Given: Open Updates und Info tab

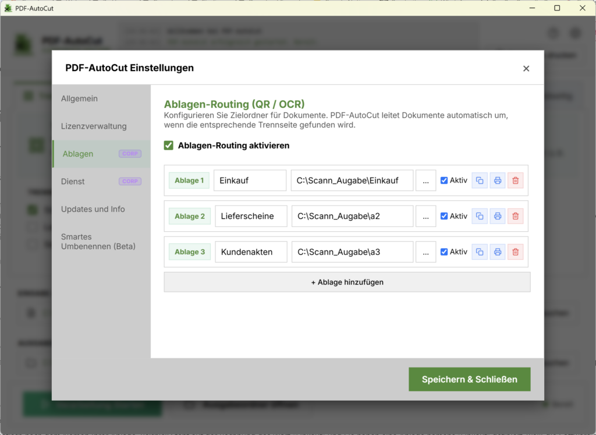Looking at the screenshot, I should tap(101, 209).
